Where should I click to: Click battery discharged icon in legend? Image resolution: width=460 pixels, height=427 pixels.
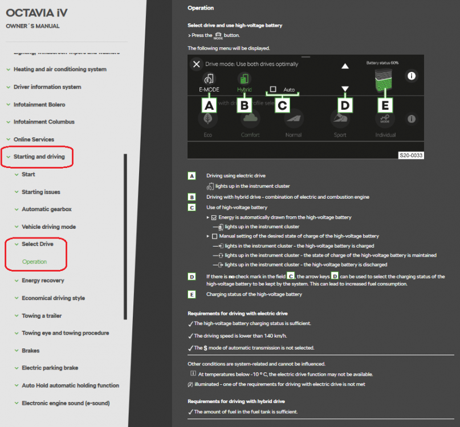[x=221, y=265]
